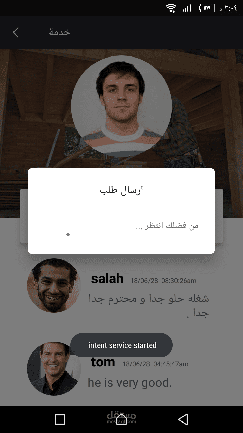This screenshot has width=243, height=433.
Task: Tap the Android recent apps square button
Action: click(60, 419)
